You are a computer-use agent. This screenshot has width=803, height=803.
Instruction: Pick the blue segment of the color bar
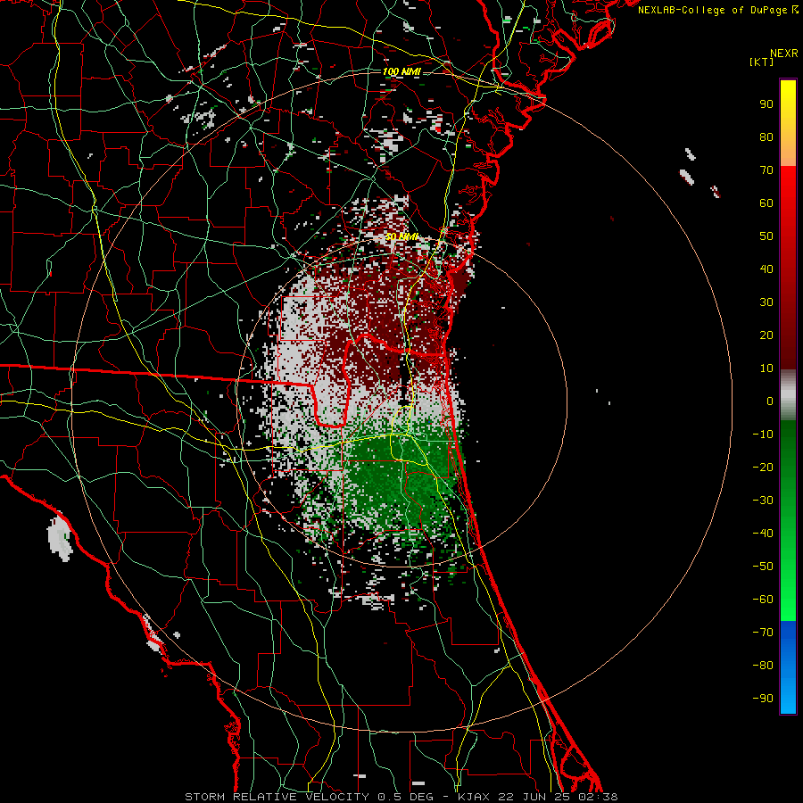coord(788,667)
